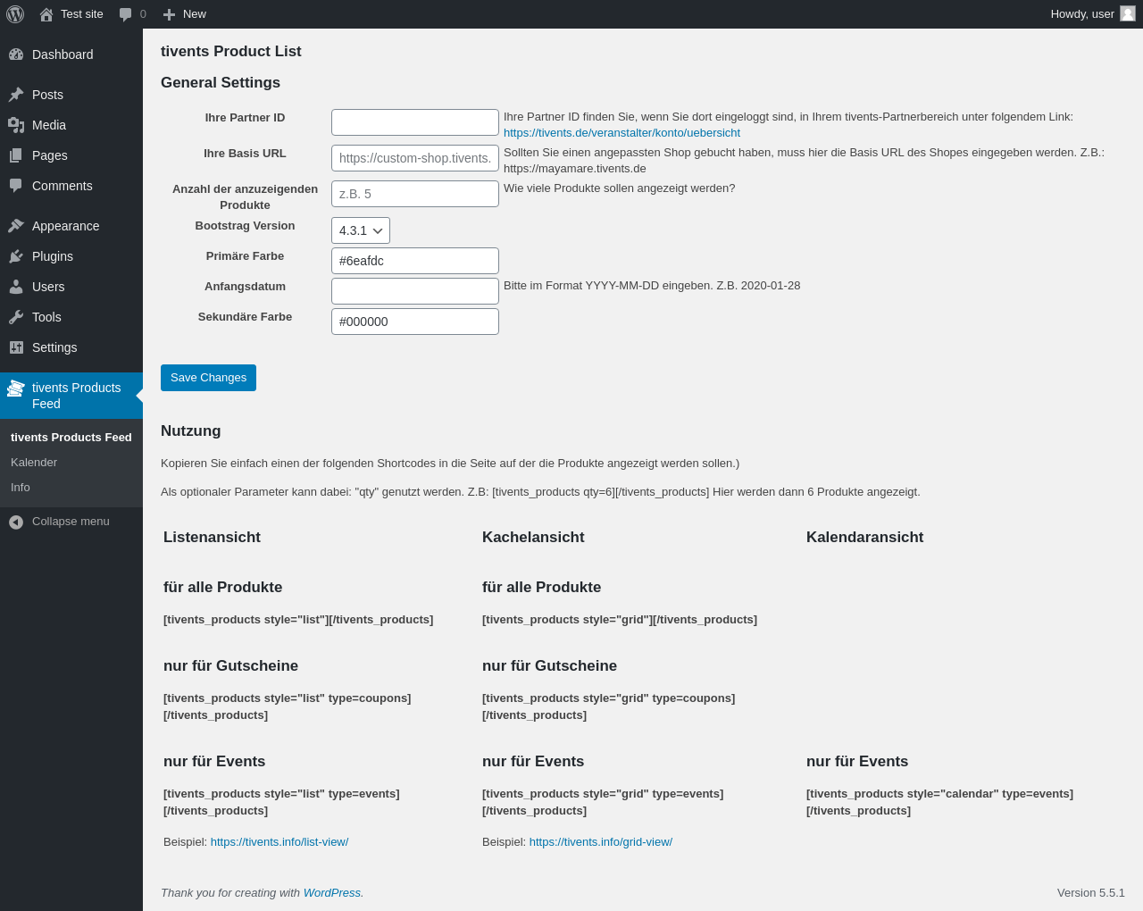The image size is (1143, 911).
Task: Open the comments bubble icon in admin bar
Action: [x=126, y=14]
